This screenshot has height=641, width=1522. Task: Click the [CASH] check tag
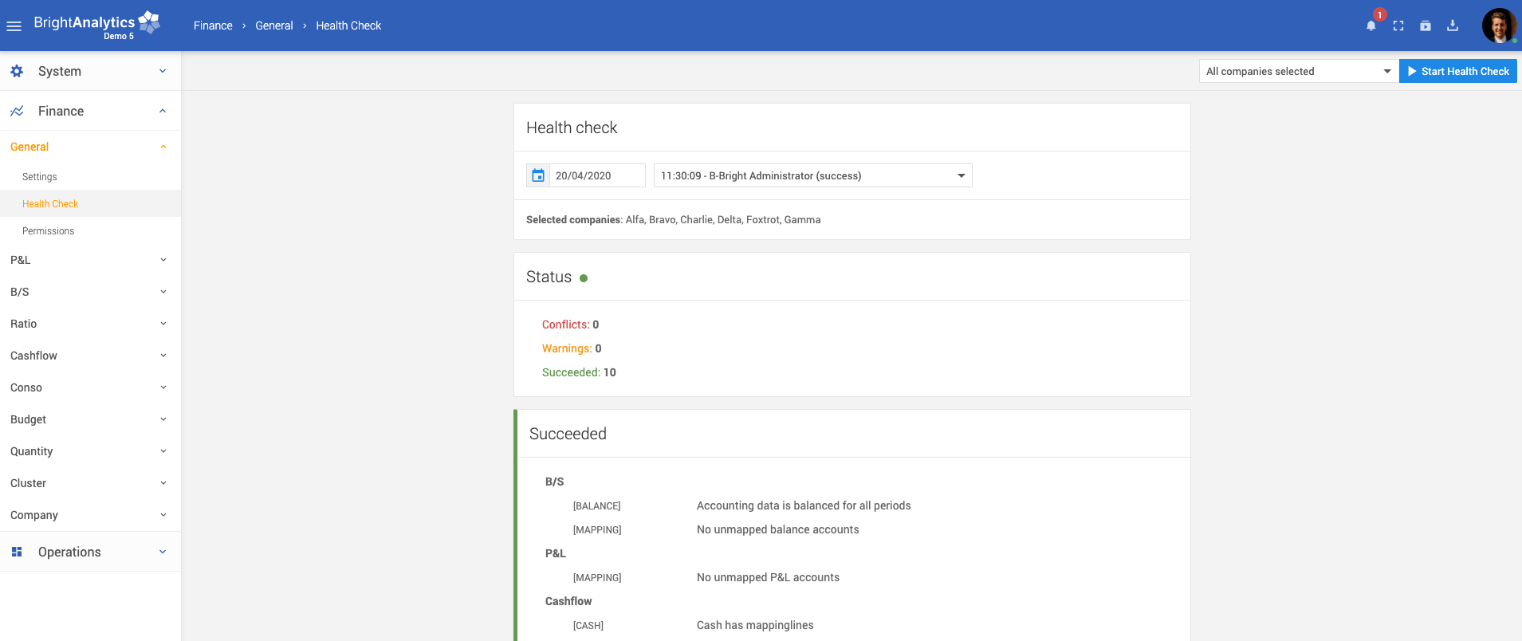[x=588, y=626]
